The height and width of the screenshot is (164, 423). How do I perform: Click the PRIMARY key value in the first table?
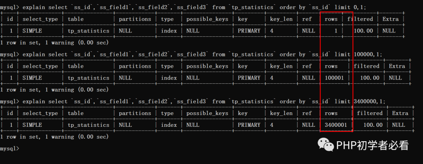249,31
